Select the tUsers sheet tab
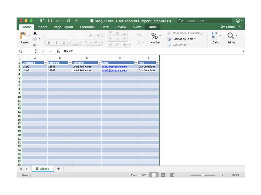The width and height of the screenshot is (261, 195). click(x=43, y=169)
